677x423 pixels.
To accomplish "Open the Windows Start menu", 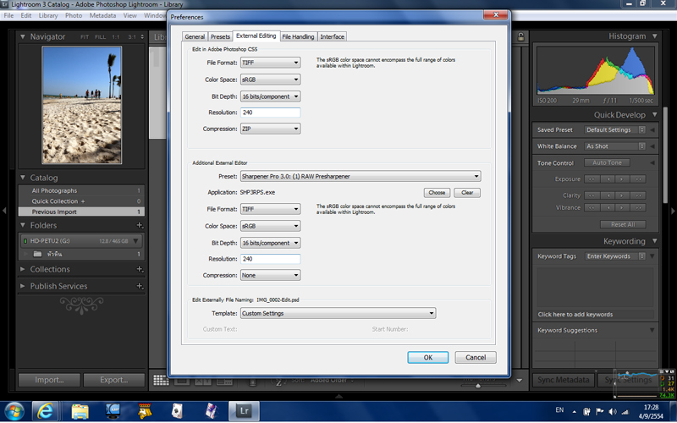I will click(14, 411).
